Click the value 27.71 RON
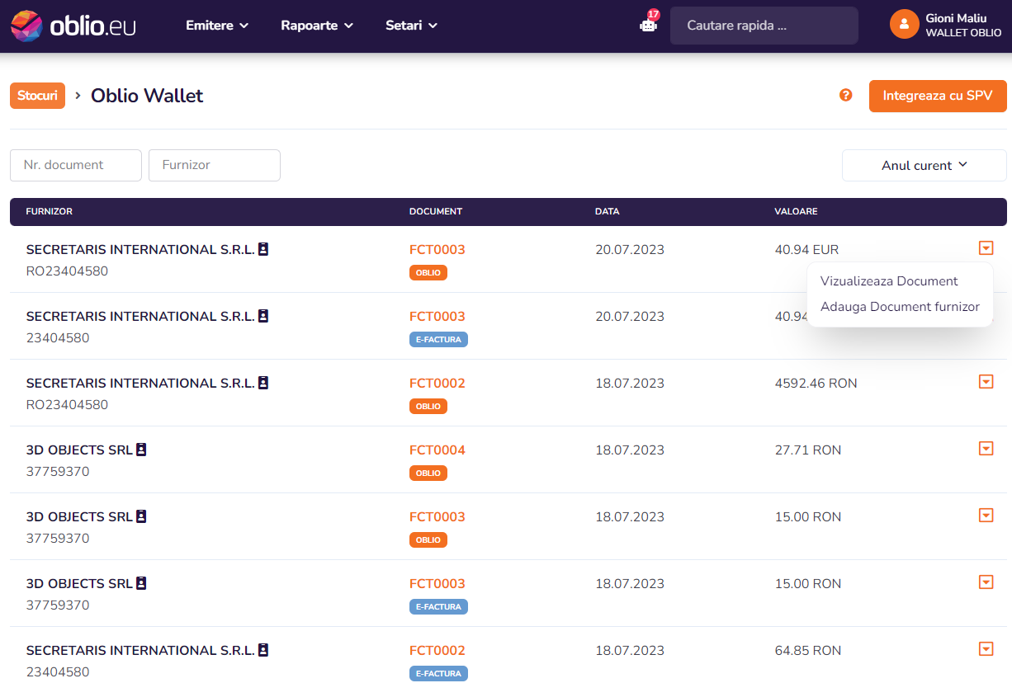 click(808, 450)
